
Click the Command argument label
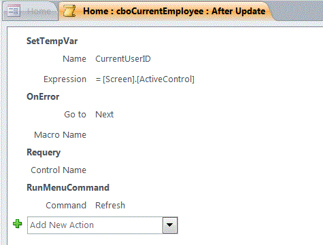tap(66, 206)
